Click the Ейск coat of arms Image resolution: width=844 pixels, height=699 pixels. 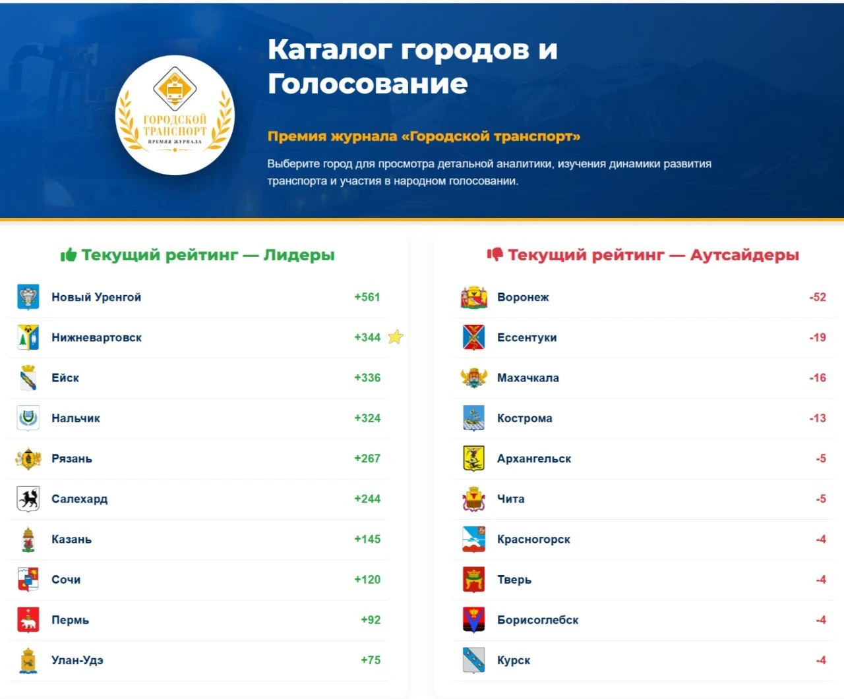pyautogui.click(x=28, y=378)
